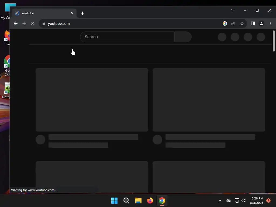276x207 pixels.
Task: Launch File Explorer from taskbar
Action: tap(138, 201)
